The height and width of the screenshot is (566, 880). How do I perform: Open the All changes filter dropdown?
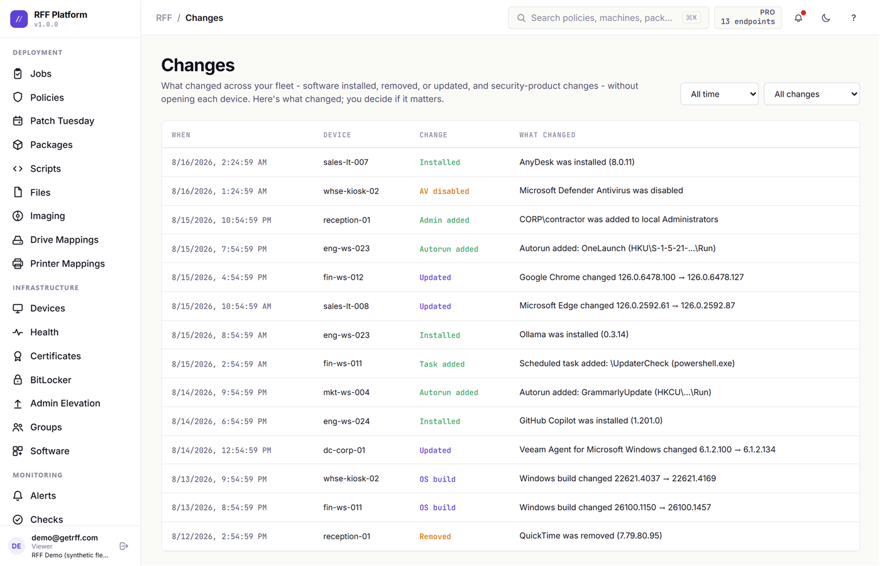[811, 94]
